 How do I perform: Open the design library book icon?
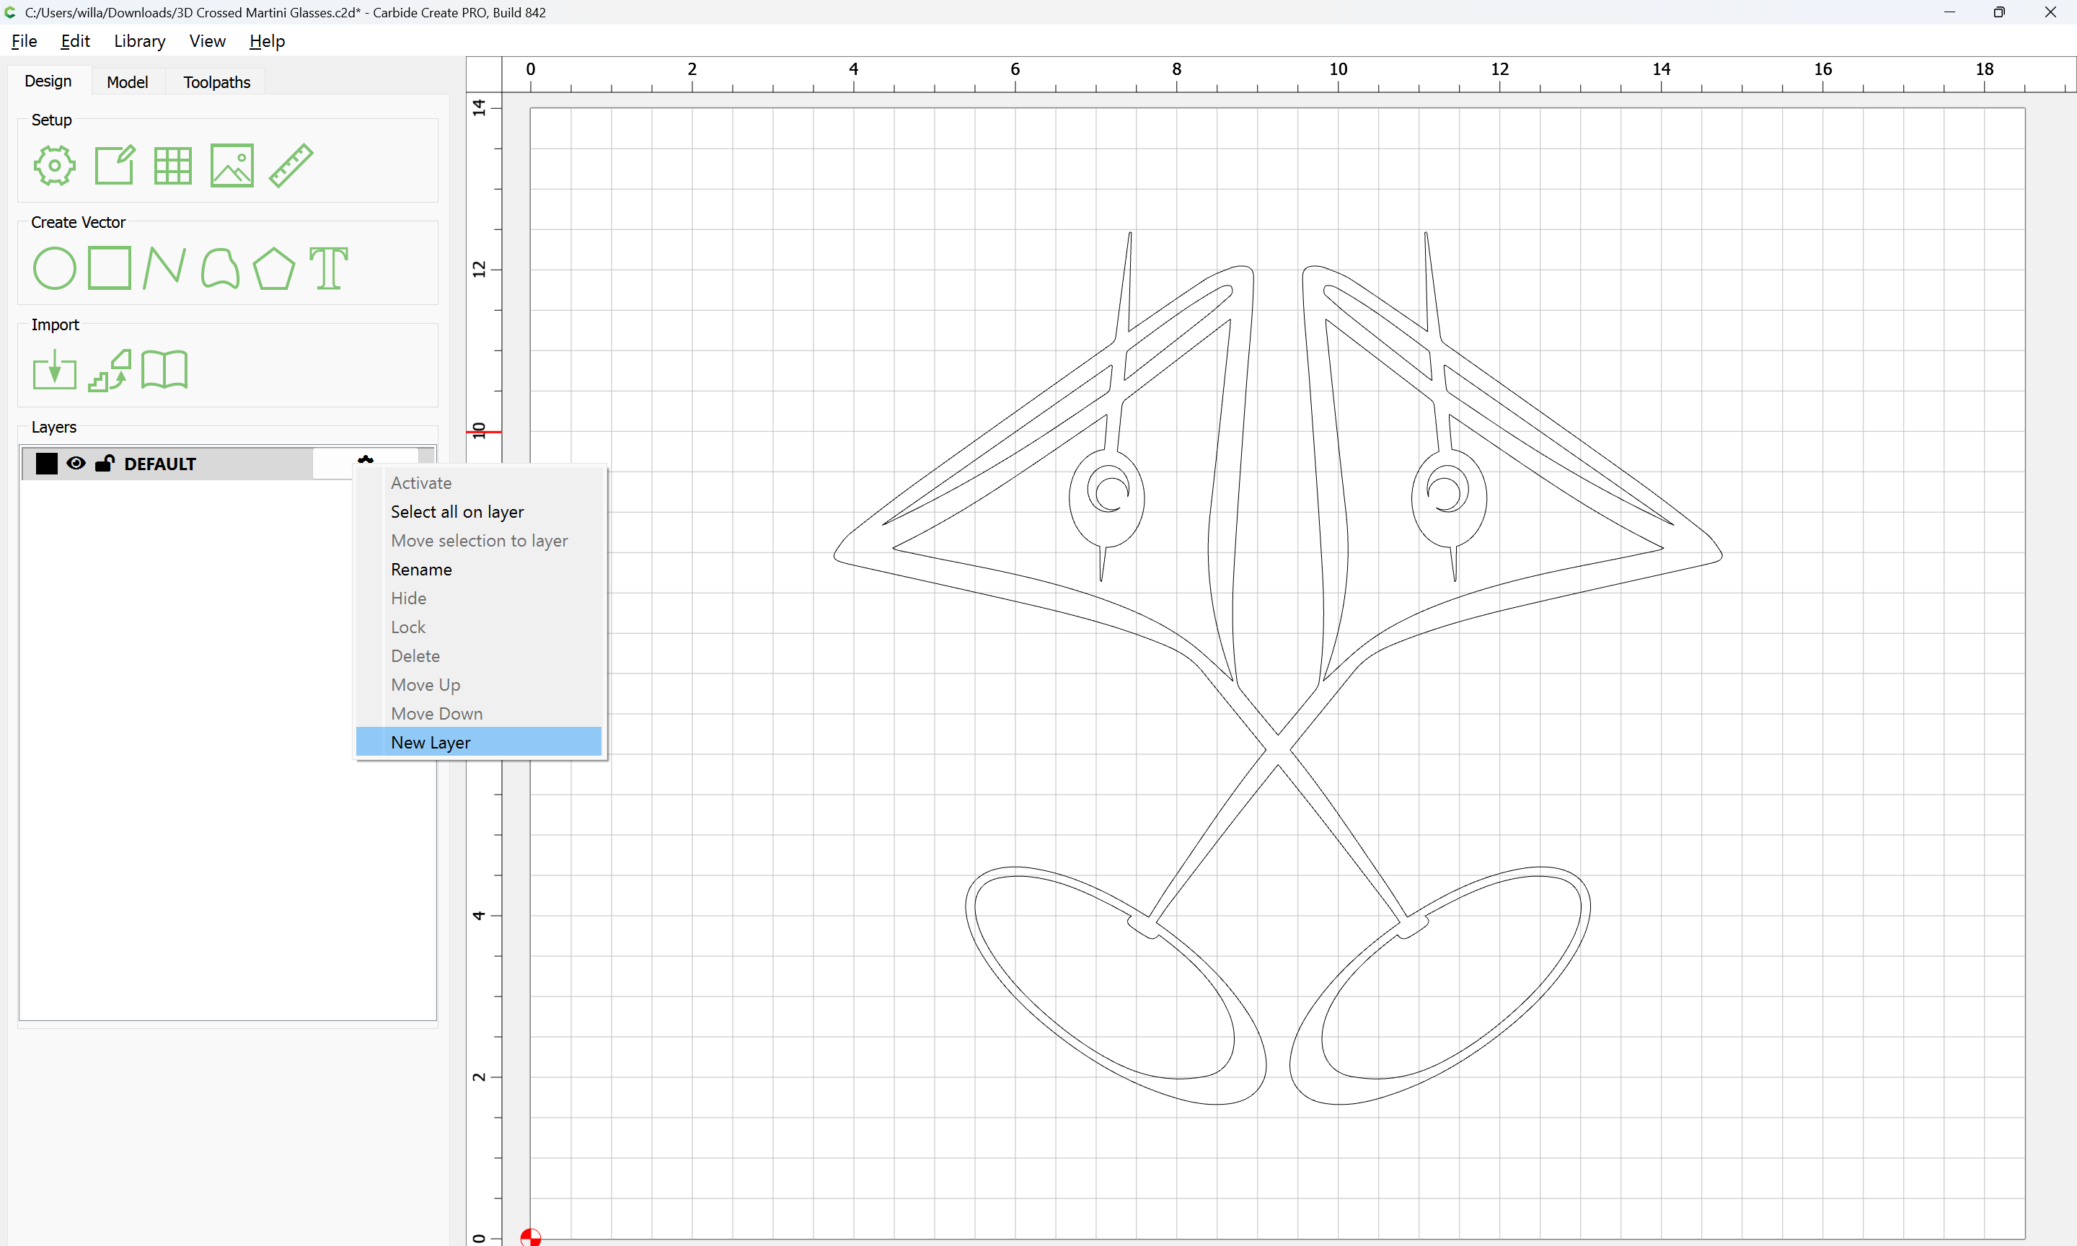point(164,371)
